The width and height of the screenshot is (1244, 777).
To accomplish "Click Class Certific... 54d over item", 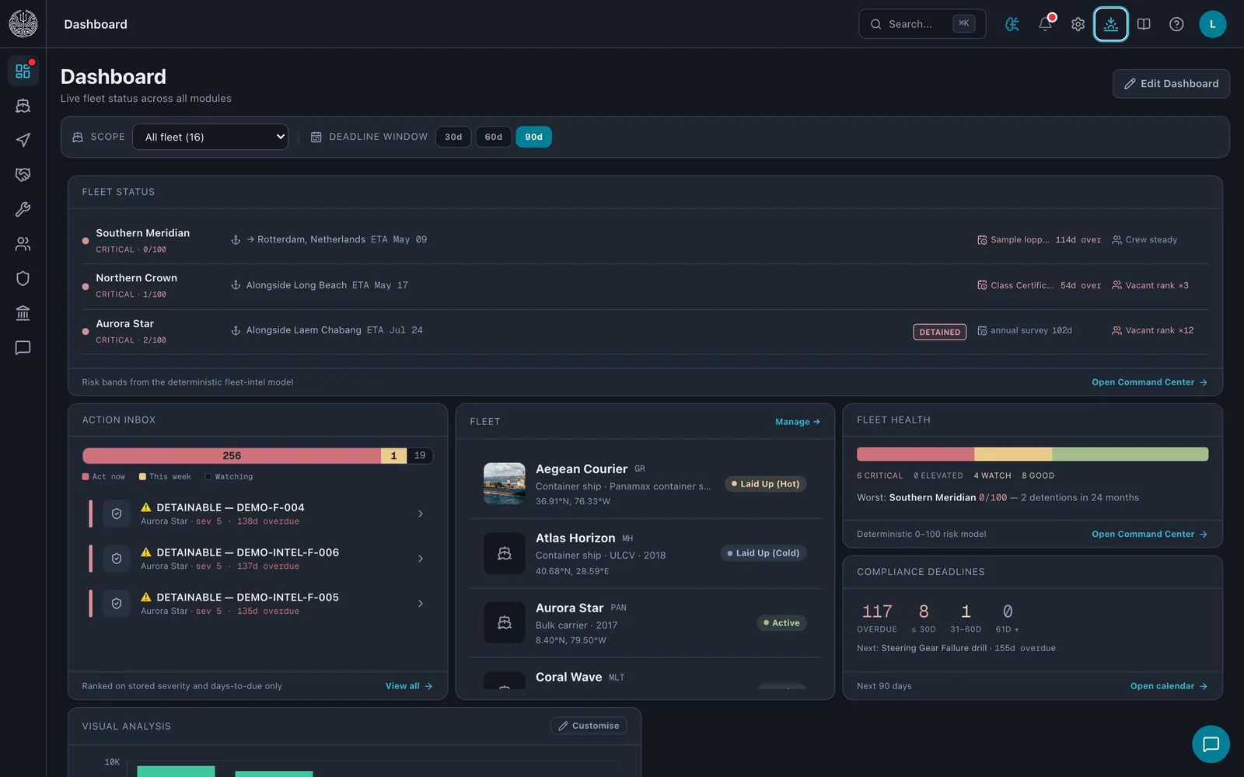I will pos(1039,286).
